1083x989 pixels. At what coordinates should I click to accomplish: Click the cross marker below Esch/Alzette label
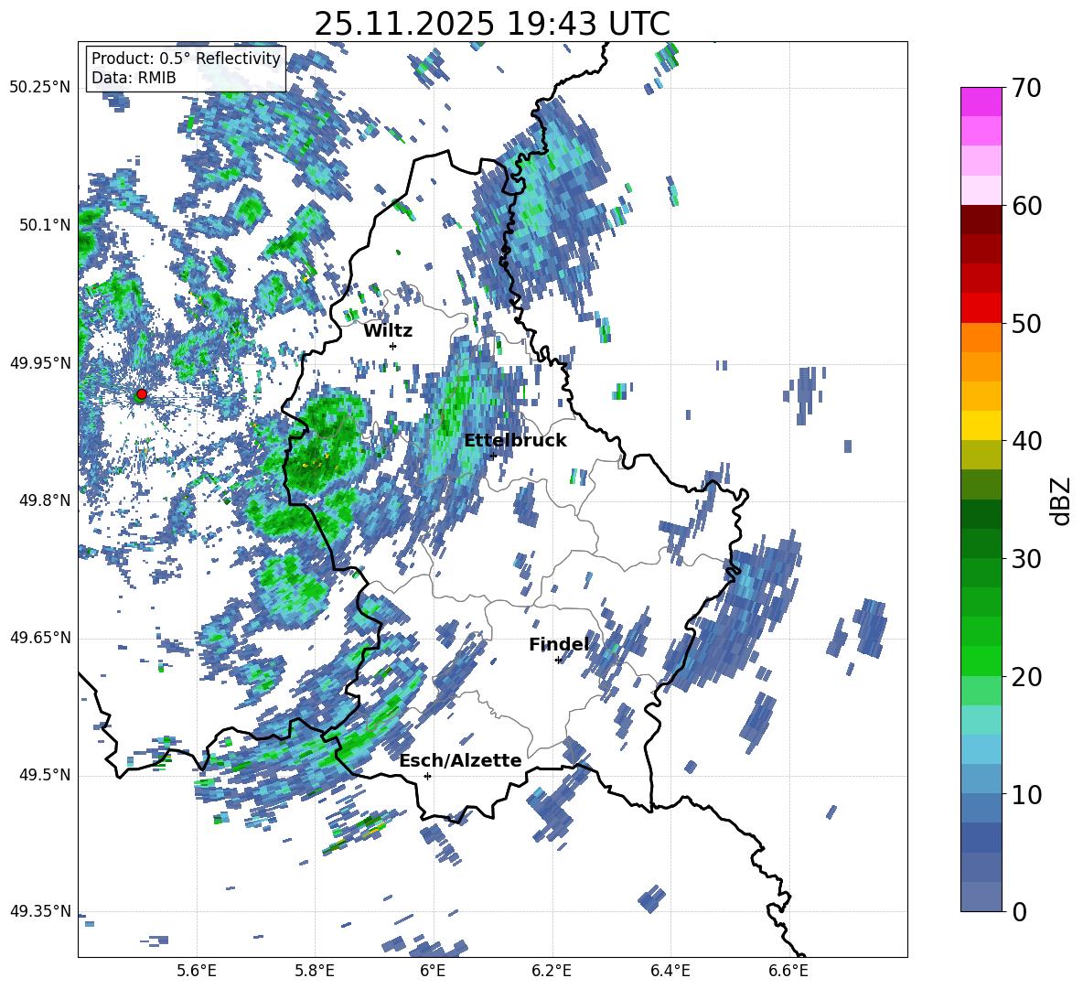[x=427, y=776]
